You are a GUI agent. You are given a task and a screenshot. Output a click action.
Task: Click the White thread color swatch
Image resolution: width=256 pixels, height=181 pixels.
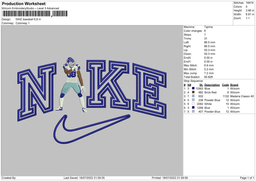pos(193,104)
